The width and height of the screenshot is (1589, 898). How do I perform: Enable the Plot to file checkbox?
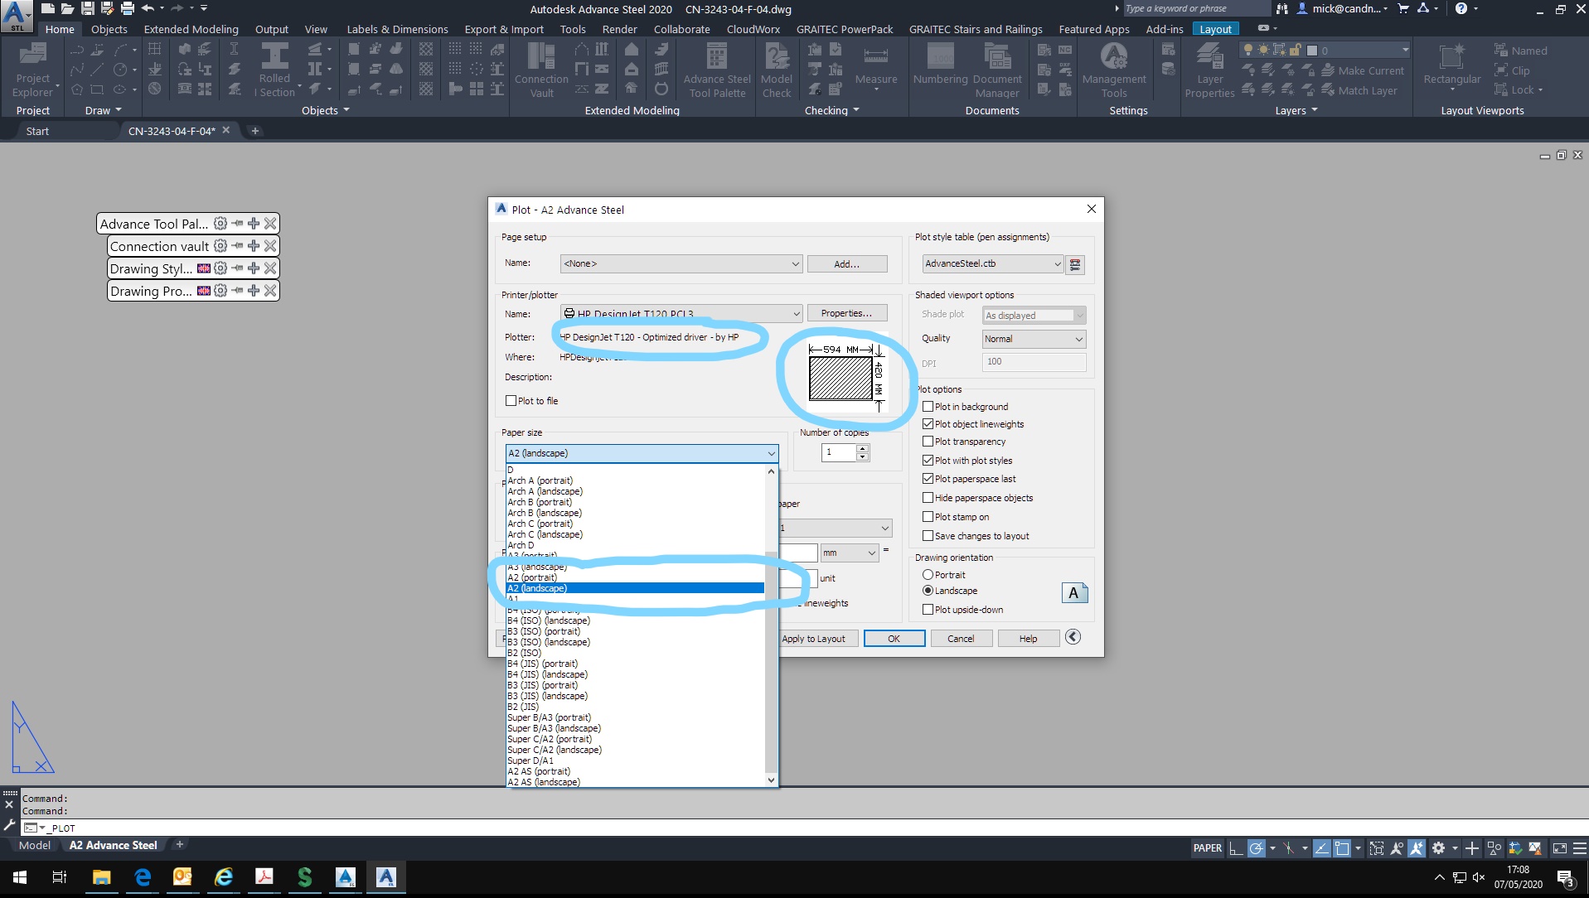pos(511,400)
